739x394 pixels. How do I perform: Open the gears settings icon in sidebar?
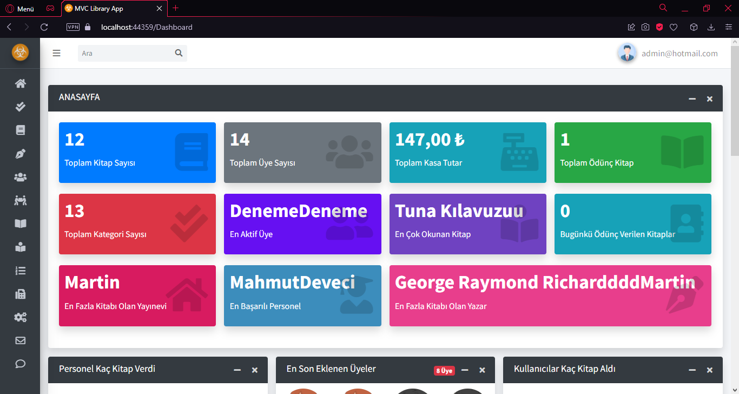(20, 317)
